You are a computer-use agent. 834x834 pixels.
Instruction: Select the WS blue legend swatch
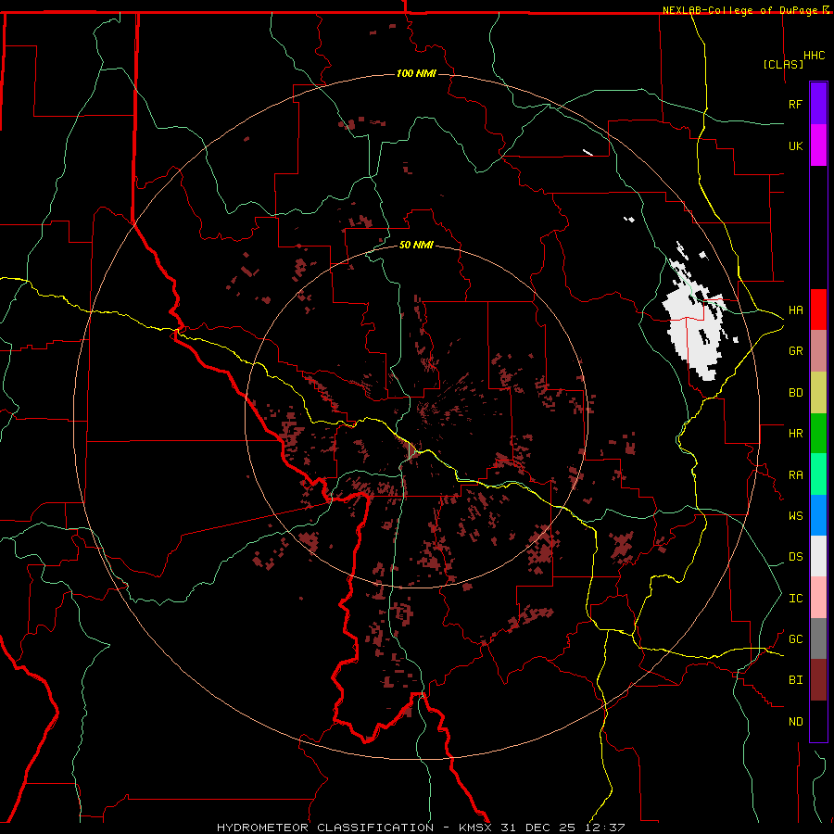[x=818, y=515]
